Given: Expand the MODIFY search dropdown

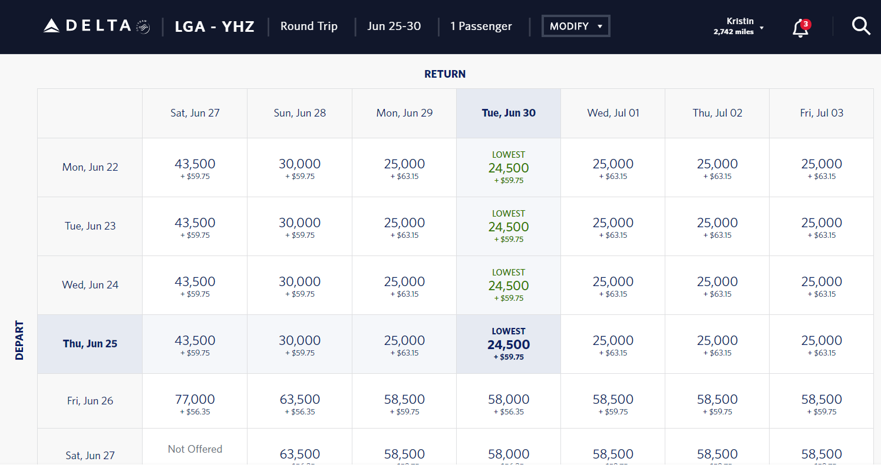Looking at the screenshot, I should click(576, 26).
